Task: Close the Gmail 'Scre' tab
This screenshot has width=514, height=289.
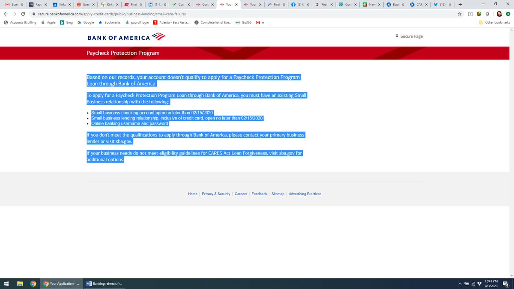Action: point(21,5)
